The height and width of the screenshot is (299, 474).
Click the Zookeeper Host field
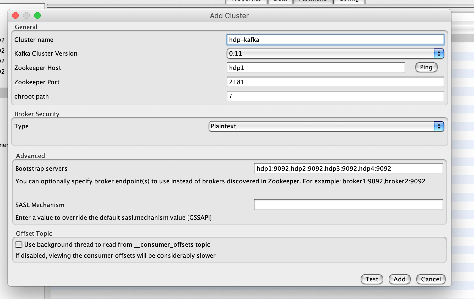tap(316, 68)
